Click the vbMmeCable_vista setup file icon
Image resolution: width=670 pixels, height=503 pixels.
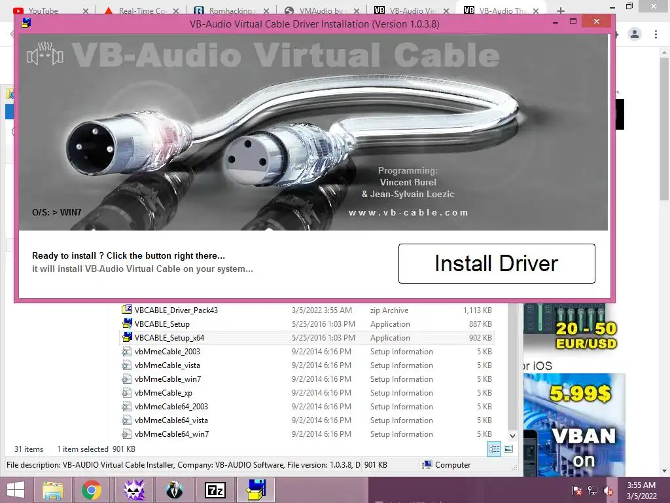tap(126, 365)
